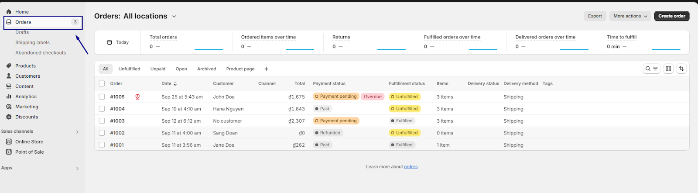Sort by the Date column header

coord(169,83)
